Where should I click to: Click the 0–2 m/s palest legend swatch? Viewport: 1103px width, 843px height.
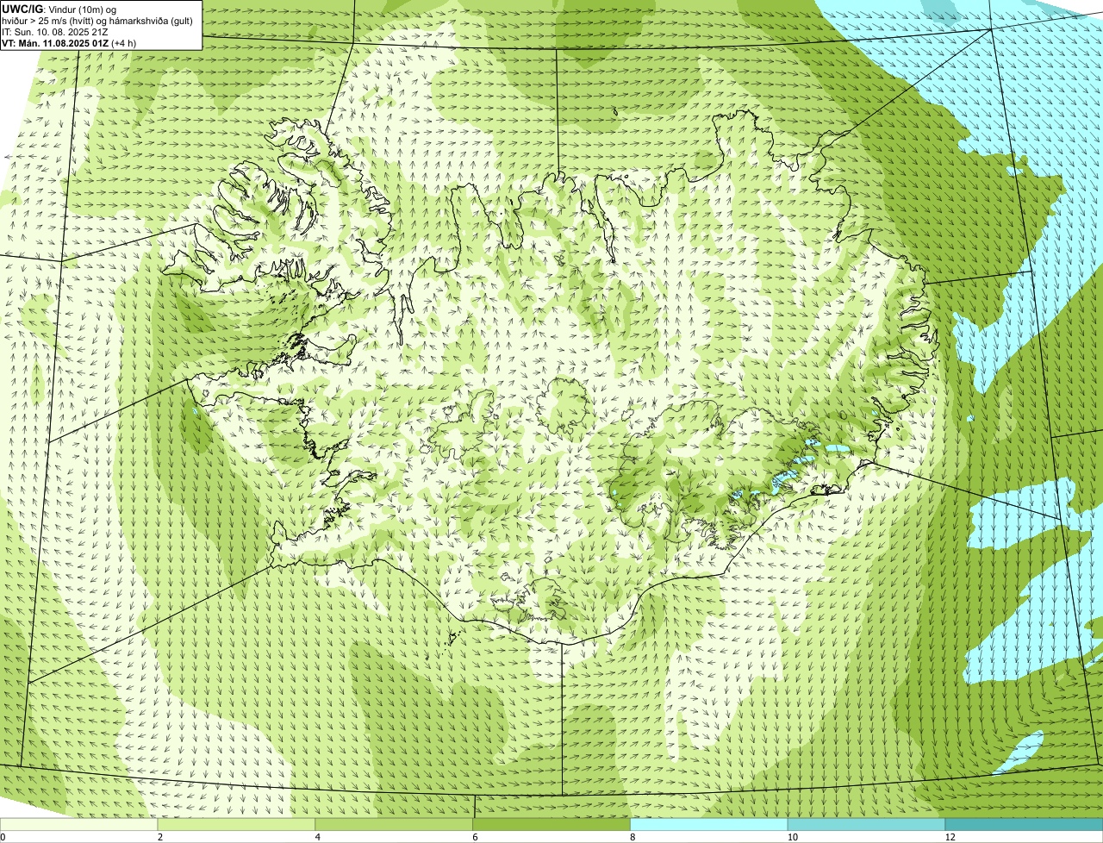79,824
